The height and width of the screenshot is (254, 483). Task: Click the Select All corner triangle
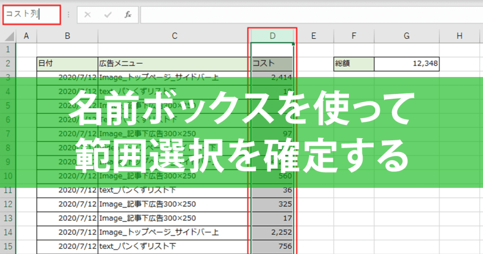coord(9,36)
